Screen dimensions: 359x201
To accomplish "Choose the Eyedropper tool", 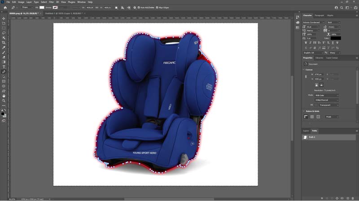I will (x=4, y=47).
